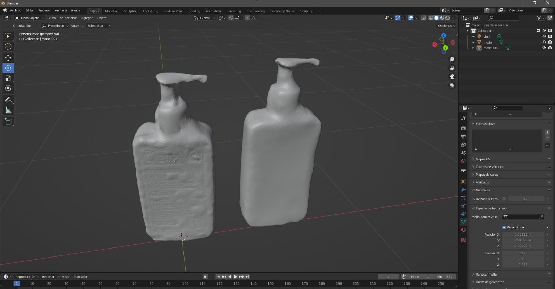Select model.001 in the outliner

point(491,48)
